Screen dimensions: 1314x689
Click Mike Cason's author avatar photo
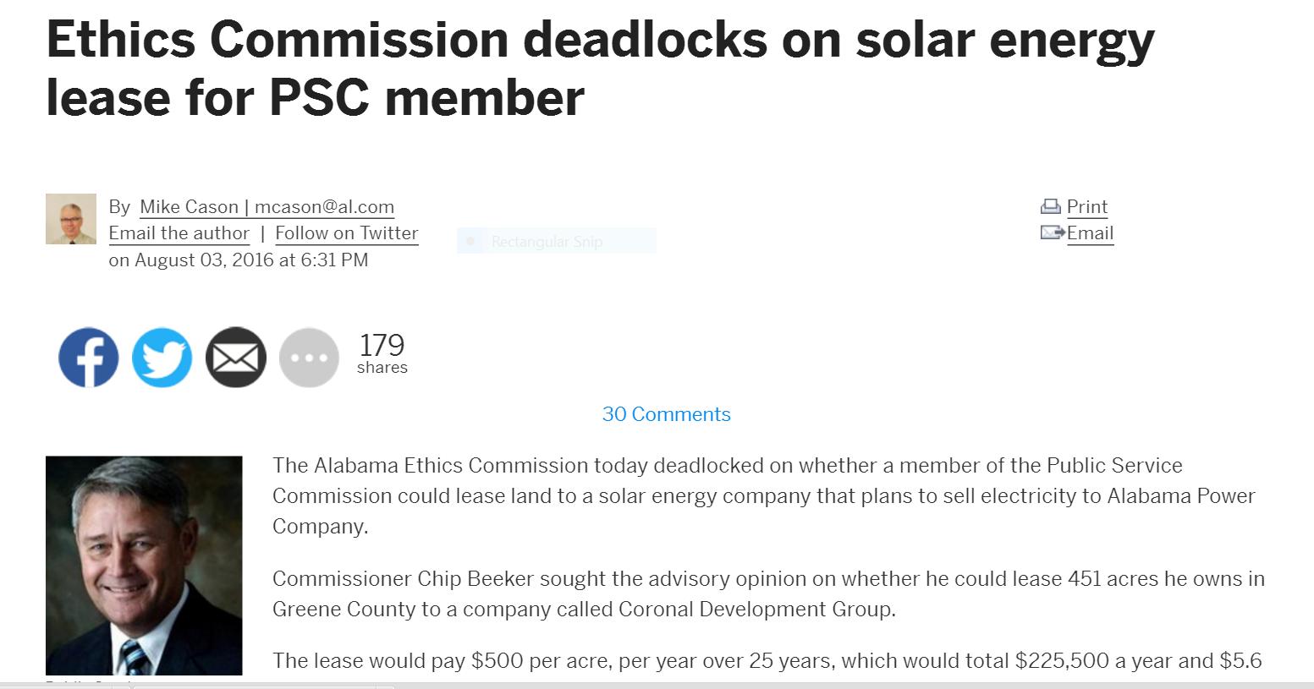[71, 219]
